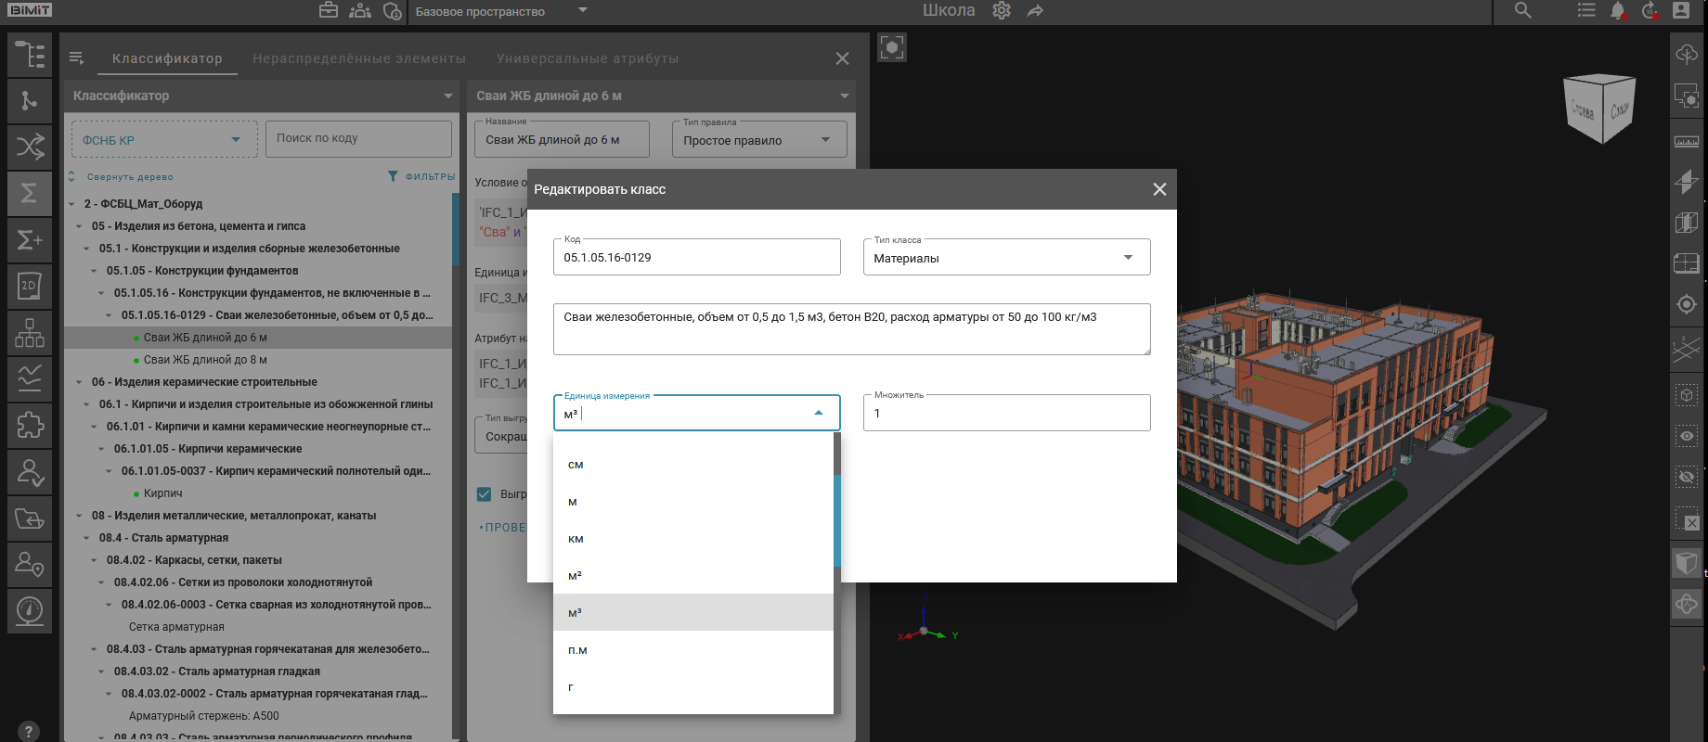Toggle the crossed-eye hide icon on right

click(x=1687, y=478)
